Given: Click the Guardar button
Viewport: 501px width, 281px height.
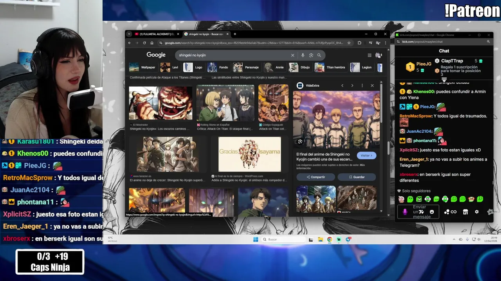Looking at the screenshot, I should 357,177.
